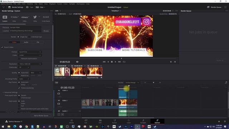Jump to last frame in viewer transport

[120, 62]
